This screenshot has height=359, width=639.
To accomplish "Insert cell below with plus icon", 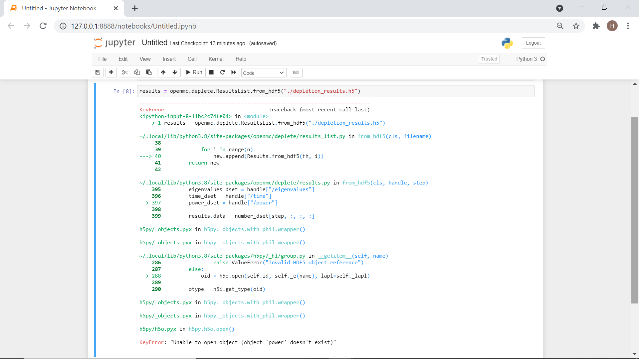I will coord(111,72).
